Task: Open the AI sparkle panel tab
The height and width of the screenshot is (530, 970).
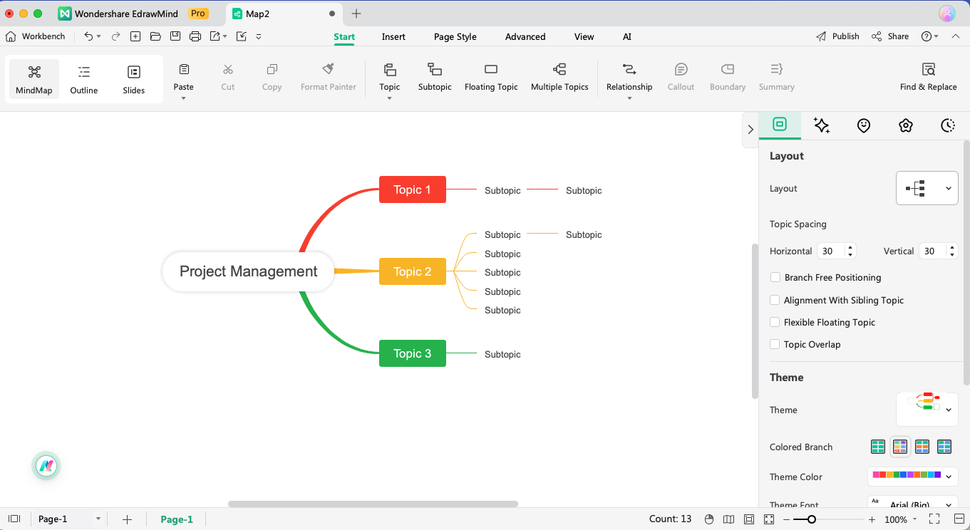Action: [822, 125]
